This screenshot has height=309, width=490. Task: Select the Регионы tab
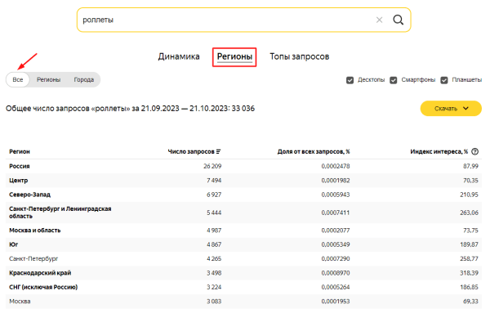tap(234, 56)
